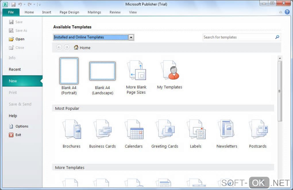Click Open with the folder icon

point(17,39)
